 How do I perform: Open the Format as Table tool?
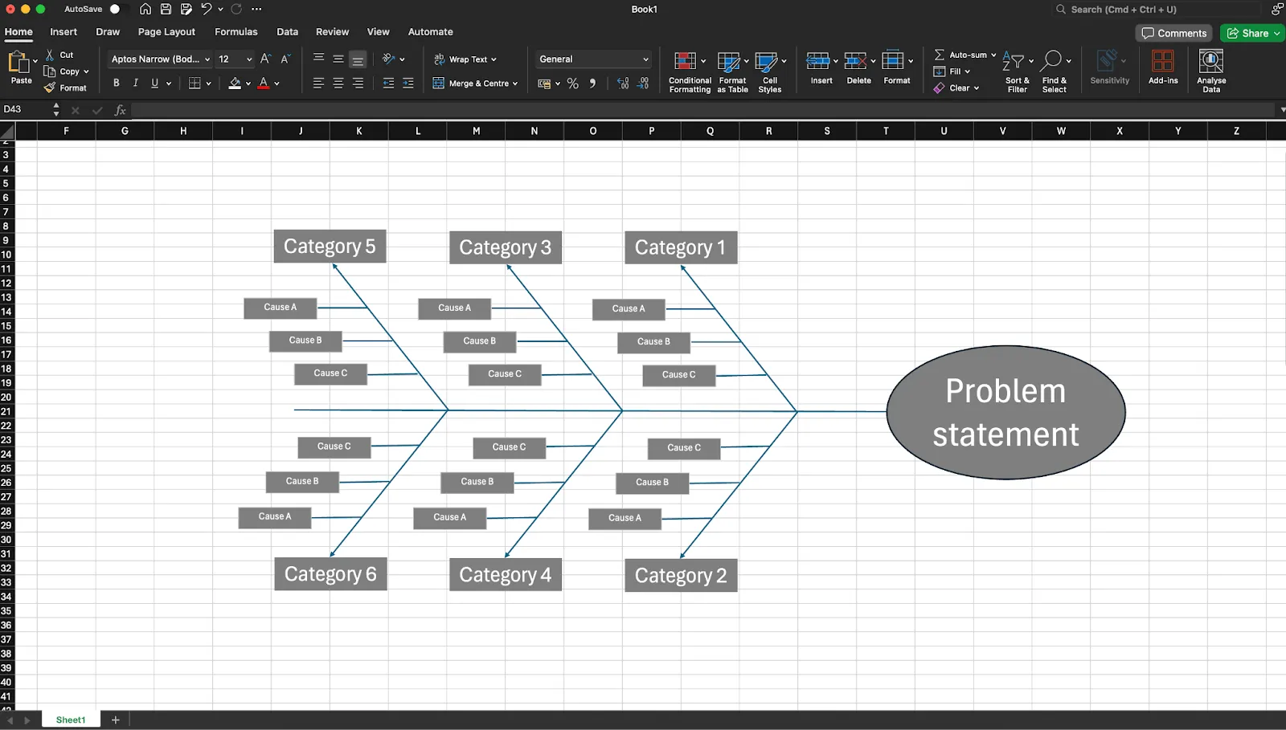pyautogui.click(x=728, y=61)
